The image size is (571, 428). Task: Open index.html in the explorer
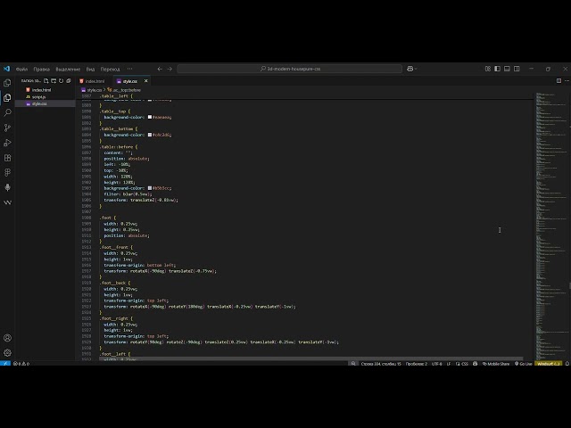(x=41, y=90)
